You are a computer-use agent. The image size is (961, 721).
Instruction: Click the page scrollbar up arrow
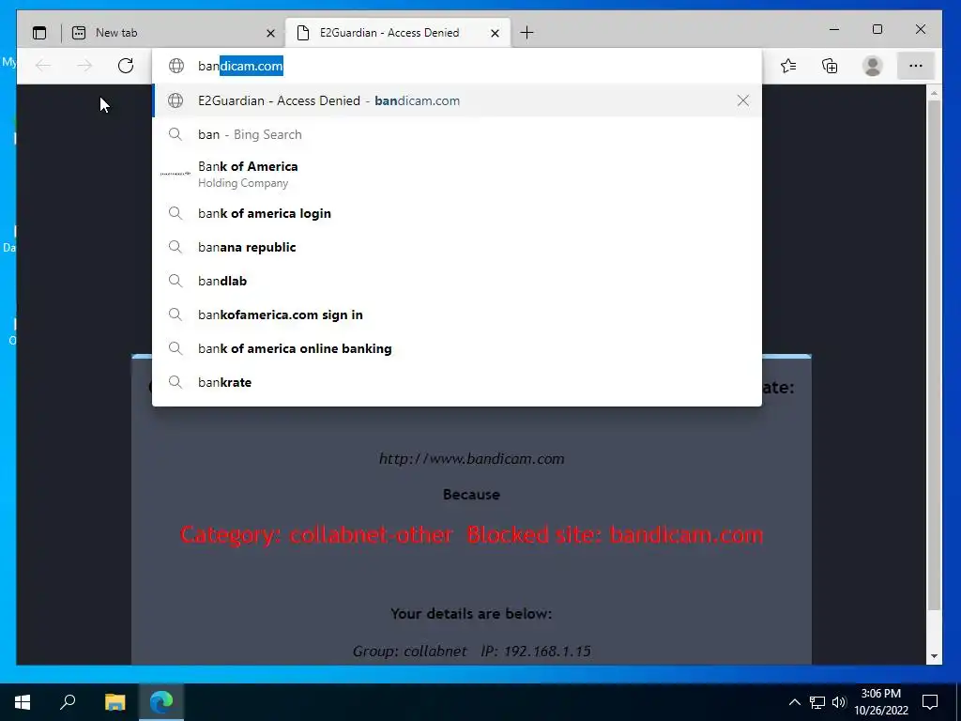(x=934, y=93)
